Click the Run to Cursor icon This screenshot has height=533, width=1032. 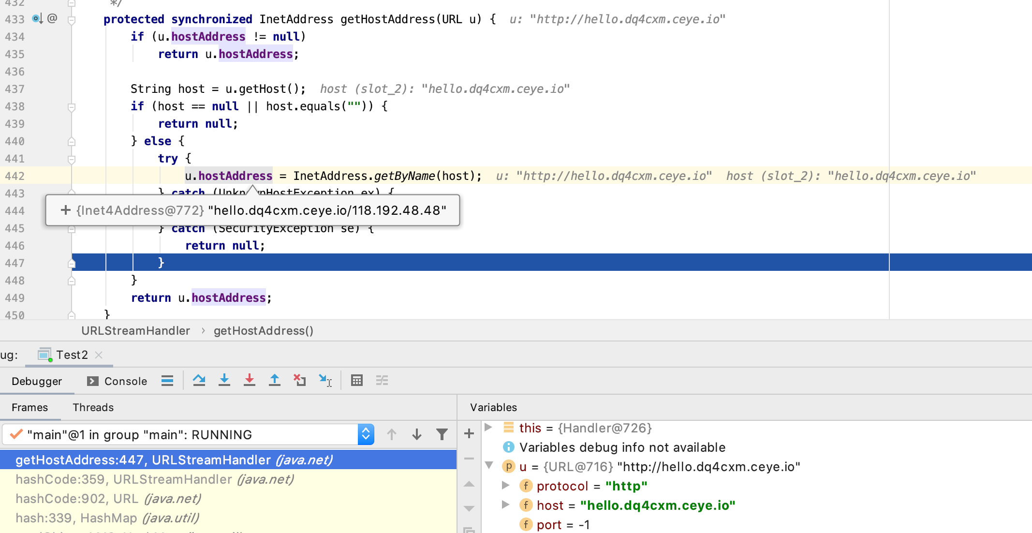(325, 381)
